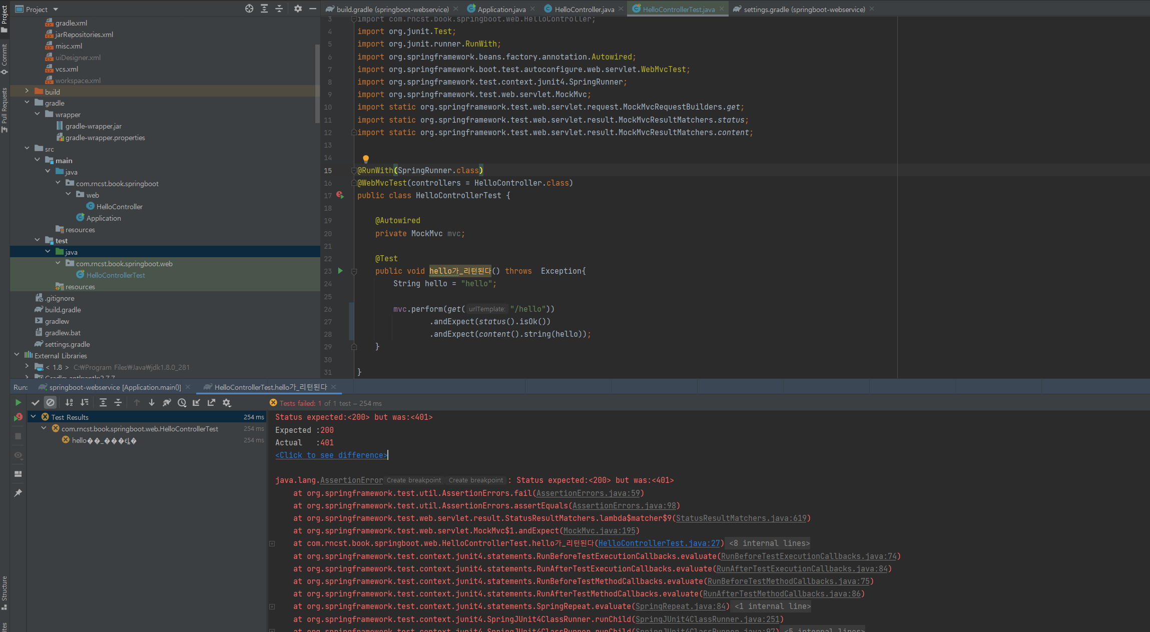Sort test results alphabetically

coord(69,402)
